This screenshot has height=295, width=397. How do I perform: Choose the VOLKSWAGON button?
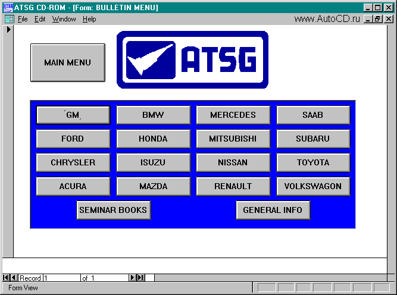[313, 187]
